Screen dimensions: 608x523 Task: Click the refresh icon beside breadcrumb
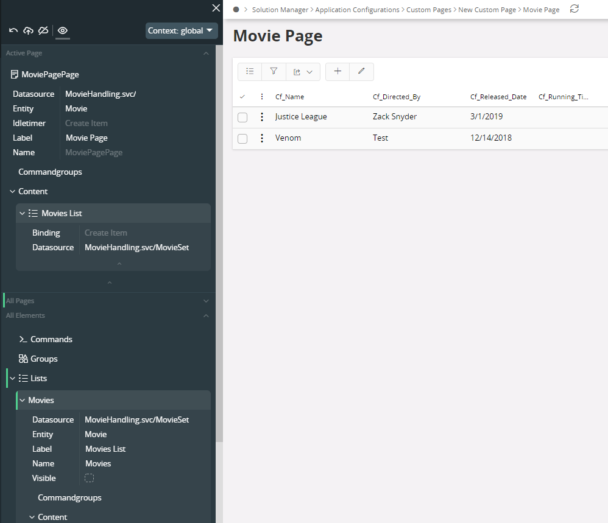click(x=574, y=9)
